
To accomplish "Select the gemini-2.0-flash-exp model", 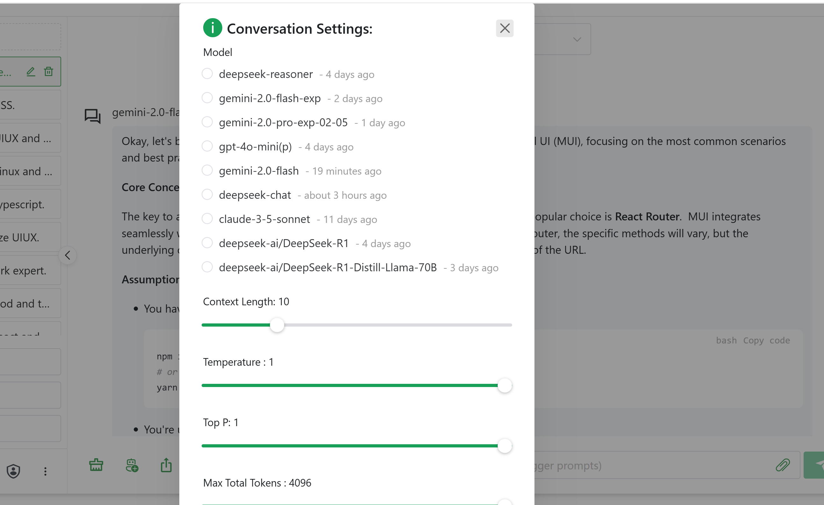I will pyautogui.click(x=207, y=98).
